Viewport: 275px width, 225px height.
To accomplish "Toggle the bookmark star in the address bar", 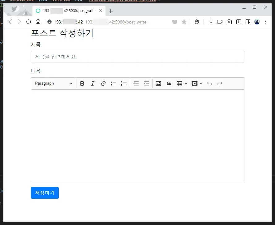I will (184, 22).
